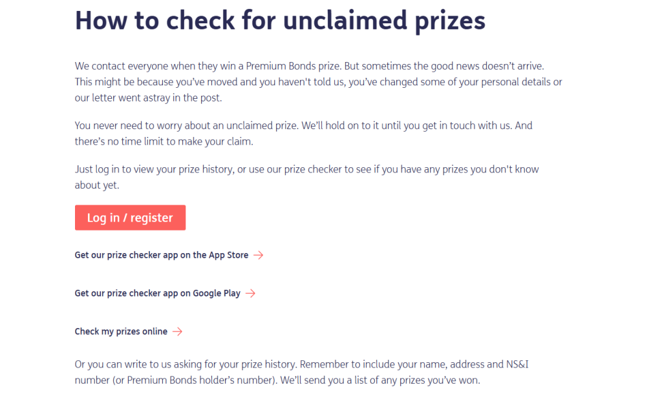Click the line "our letter went astray in the post"
The height and width of the screenshot is (403, 662).
[148, 98]
